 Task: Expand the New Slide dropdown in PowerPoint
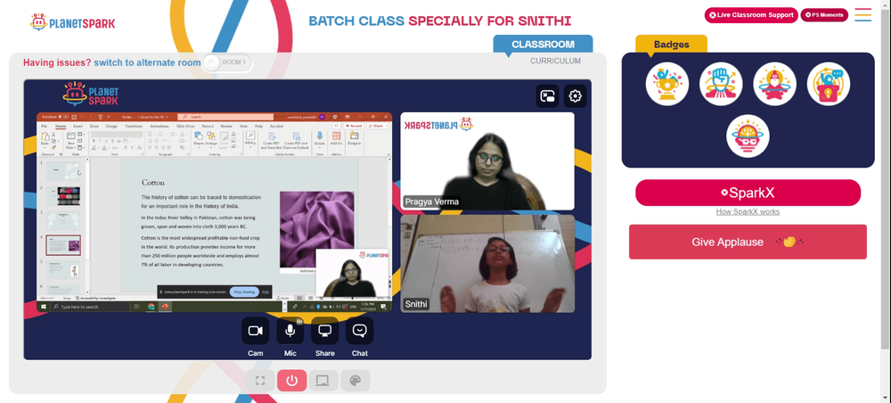(71, 146)
